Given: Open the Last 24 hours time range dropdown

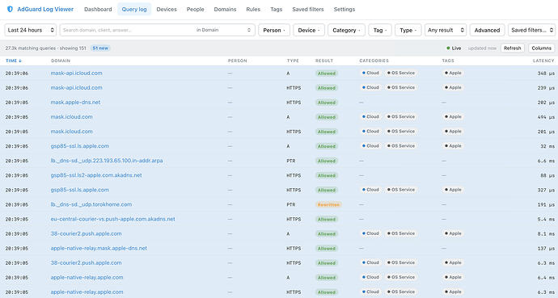Looking at the screenshot, I should [x=31, y=30].
